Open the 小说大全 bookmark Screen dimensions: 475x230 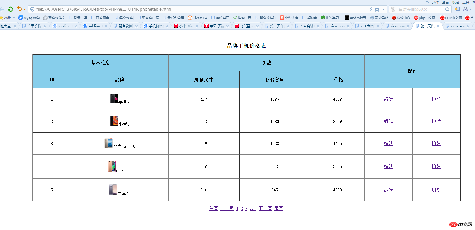(289, 18)
